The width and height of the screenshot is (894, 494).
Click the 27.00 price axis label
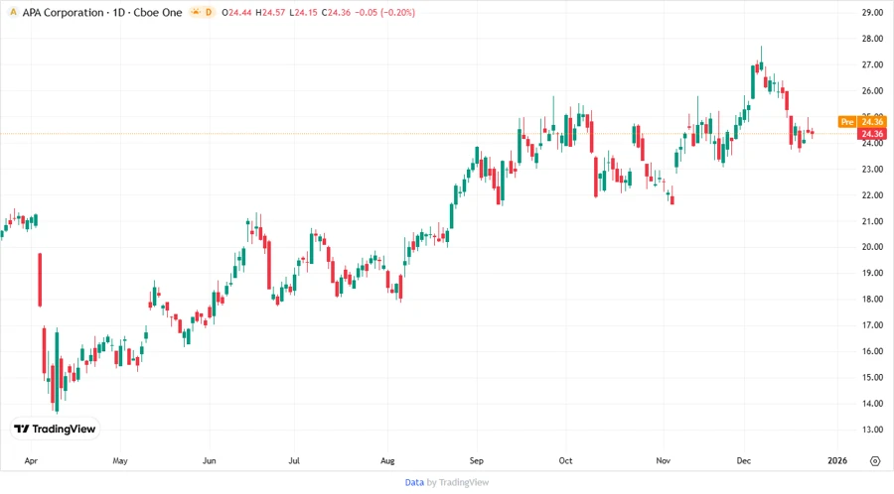click(x=872, y=64)
